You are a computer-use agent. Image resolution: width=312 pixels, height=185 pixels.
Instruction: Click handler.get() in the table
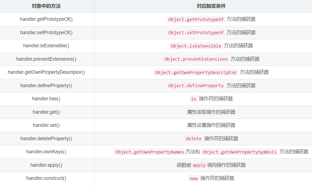46,112
